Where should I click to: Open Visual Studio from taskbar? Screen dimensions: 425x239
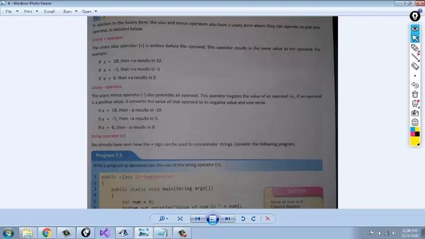(x=105, y=233)
